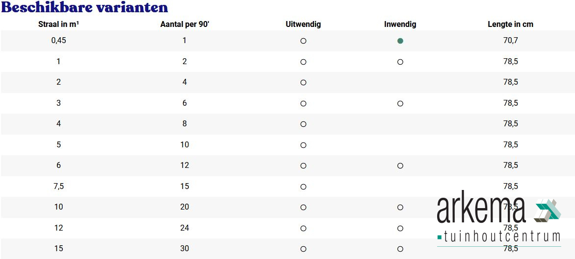Click the Beschikbare varianten heading
The height and width of the screenshot is (259, 575).
tap(85, 7)
